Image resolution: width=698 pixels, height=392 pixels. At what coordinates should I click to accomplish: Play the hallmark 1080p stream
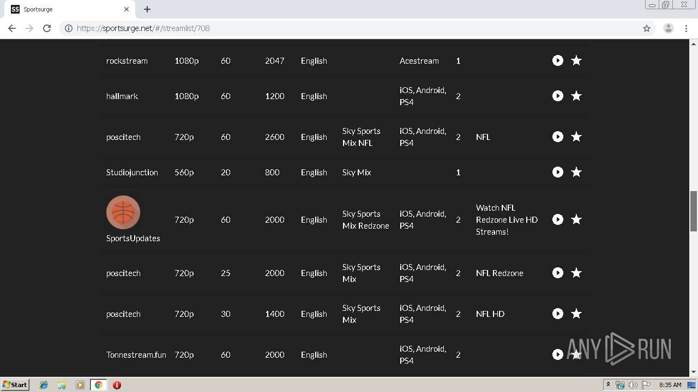point(557,96)
